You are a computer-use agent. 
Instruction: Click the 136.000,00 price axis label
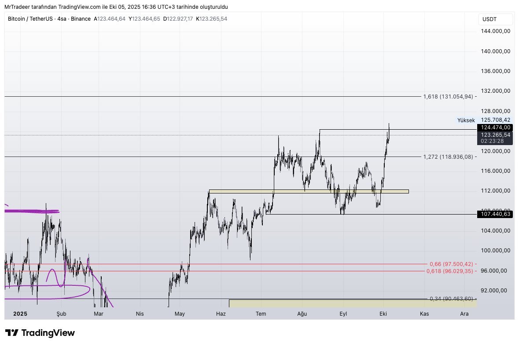496,71
